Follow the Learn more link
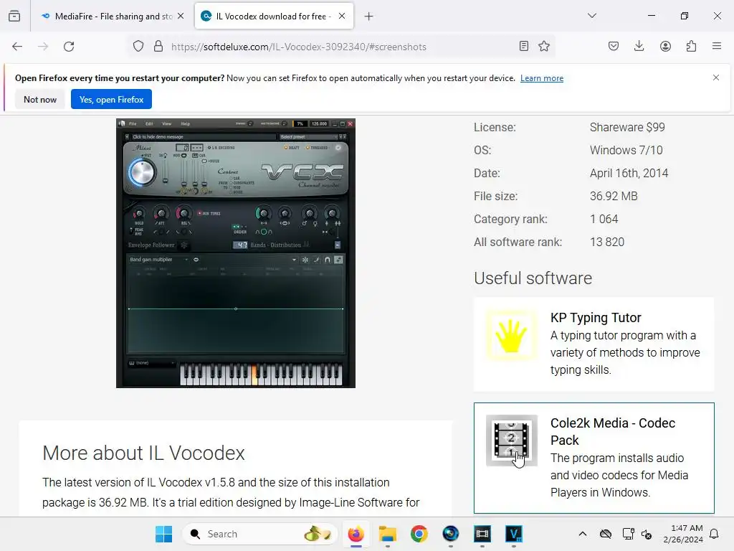 pyautogui.click(x=542, y=78)
